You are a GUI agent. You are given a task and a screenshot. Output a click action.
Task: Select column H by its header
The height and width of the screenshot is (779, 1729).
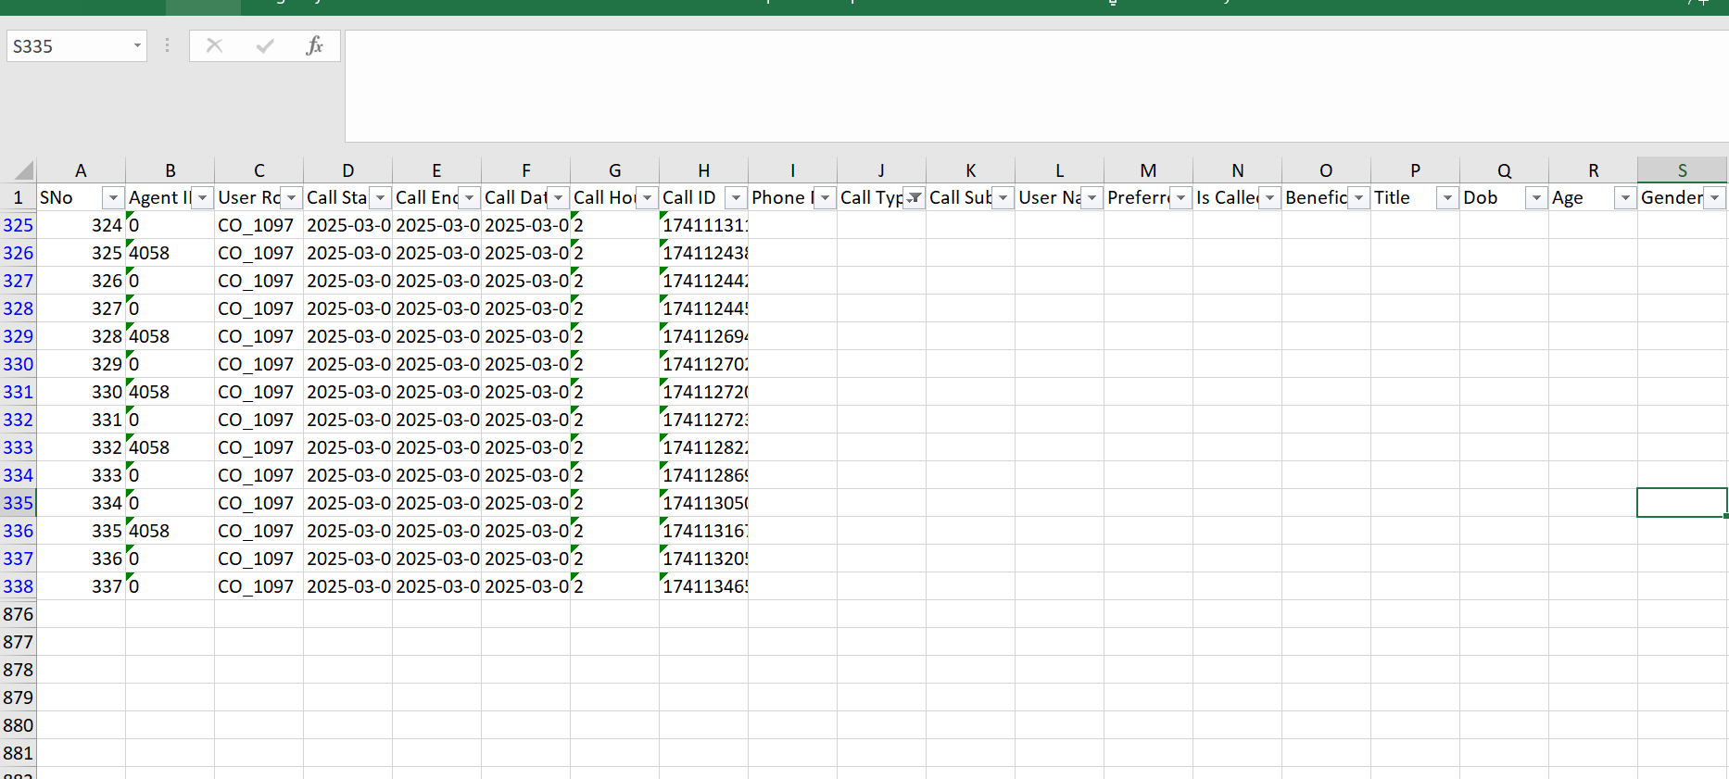[x=703, y=170]
